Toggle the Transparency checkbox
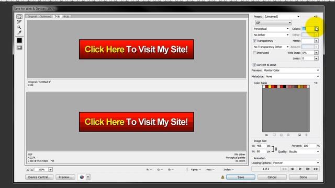The height and width of the screenshot is (188, 335). click(254, 41)
